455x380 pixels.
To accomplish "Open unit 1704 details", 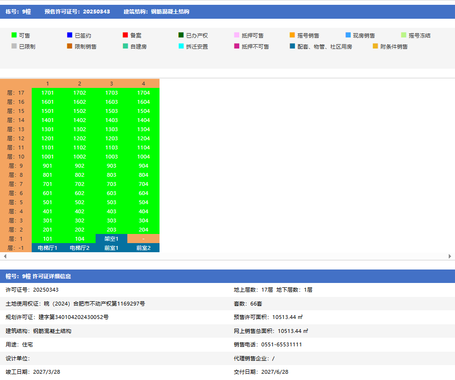I will tap(143, 93).
